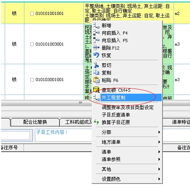This screenshot has height=189, width=190.
Task: Choose 子目反查清单 menu entry
Action: click(x=116, y=115)
